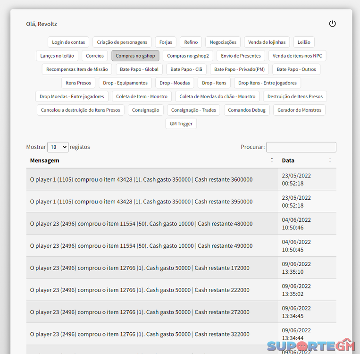
Task: Open Consignação - Trades logs
Action: pos(193,110)
